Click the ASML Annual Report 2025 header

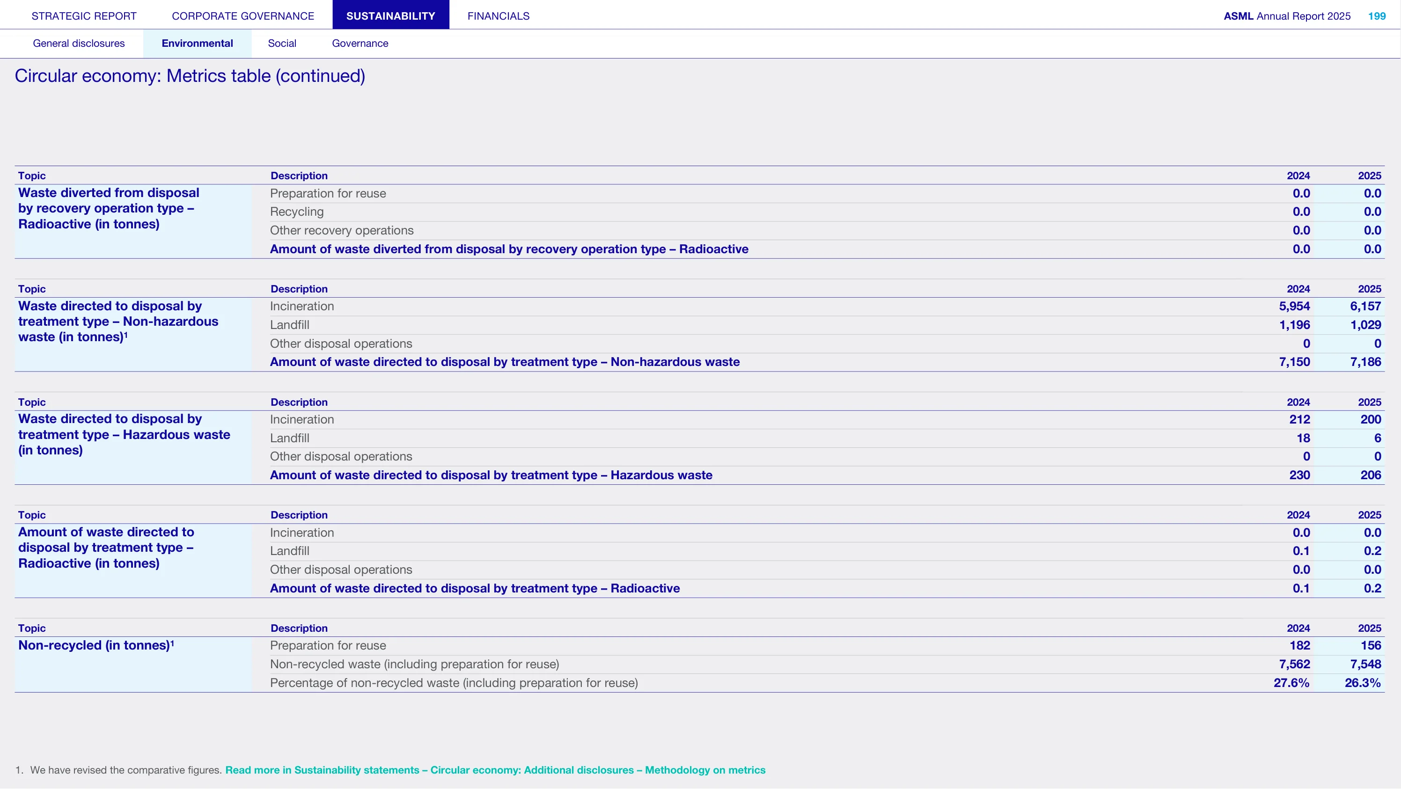(x=1287, y=16)
